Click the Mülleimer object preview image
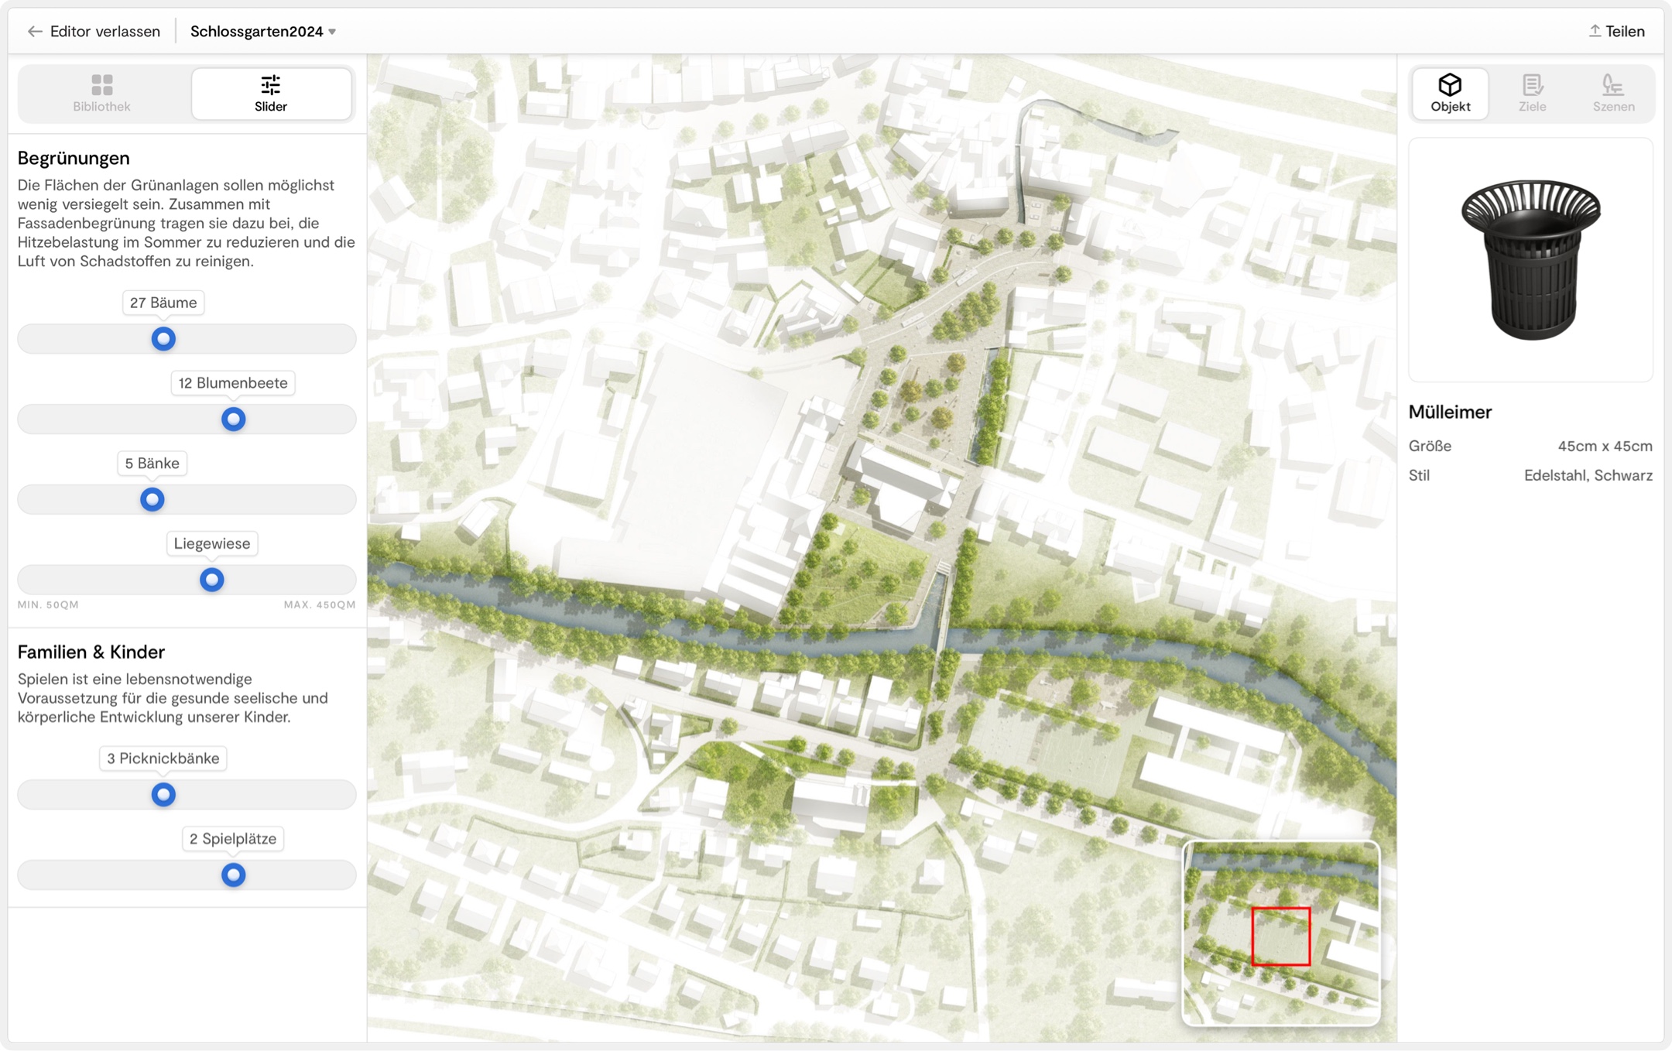 [1530, 260]
